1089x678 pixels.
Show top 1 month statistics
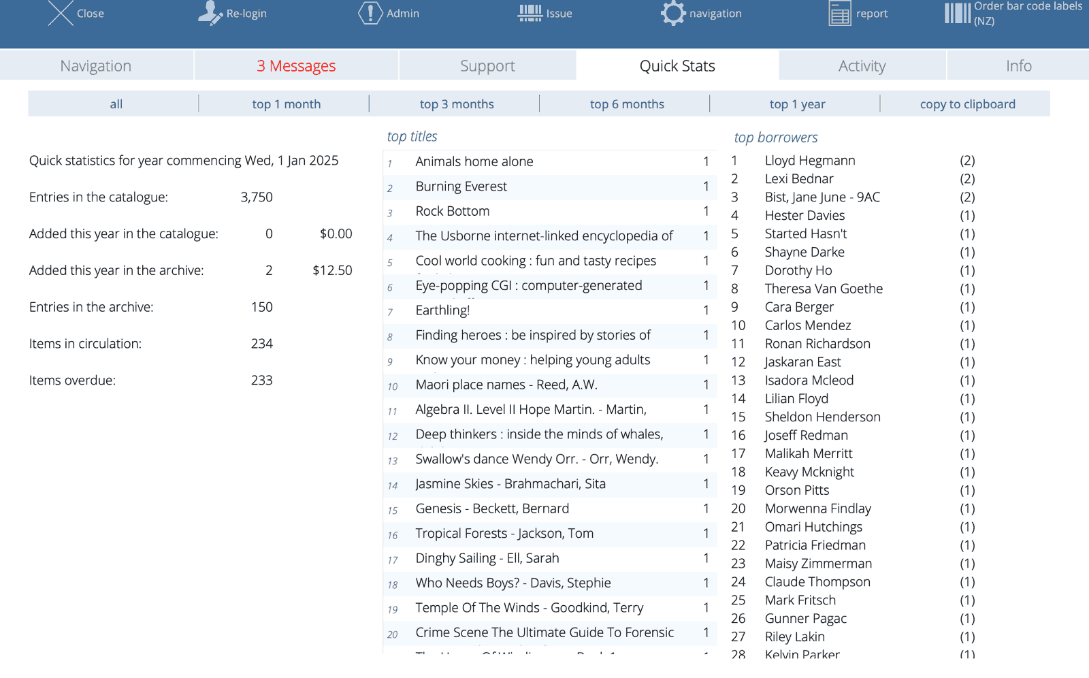coord(286,104)
